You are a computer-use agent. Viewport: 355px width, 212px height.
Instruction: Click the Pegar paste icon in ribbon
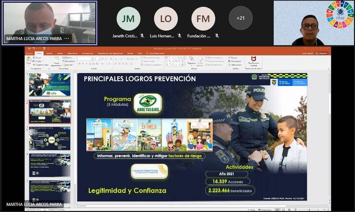pos(29,61)
